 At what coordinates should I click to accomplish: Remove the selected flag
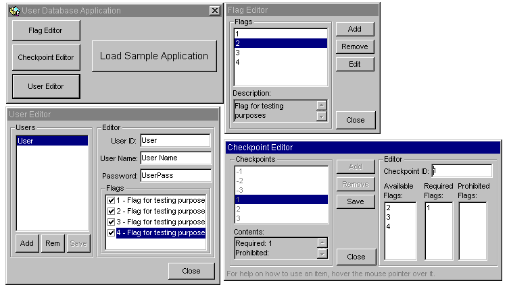click(x=355, y=46)
